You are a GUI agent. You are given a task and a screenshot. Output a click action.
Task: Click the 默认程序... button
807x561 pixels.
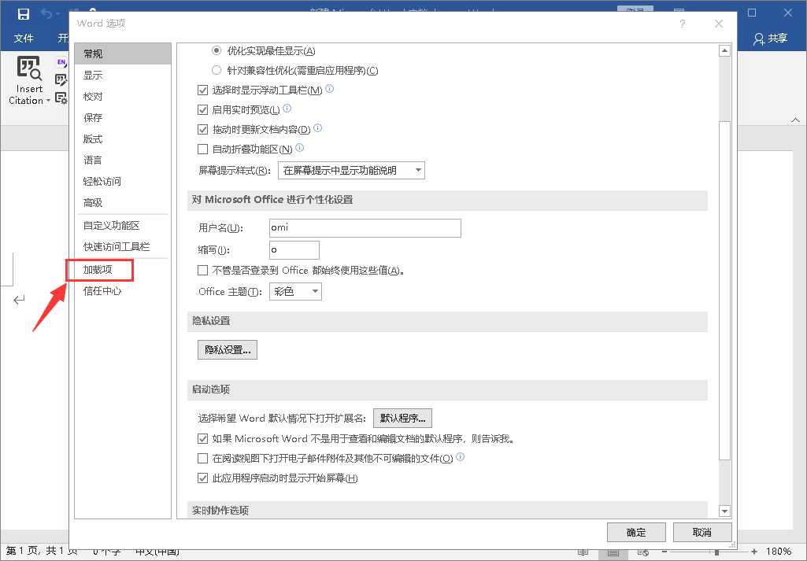pos(402,418)
